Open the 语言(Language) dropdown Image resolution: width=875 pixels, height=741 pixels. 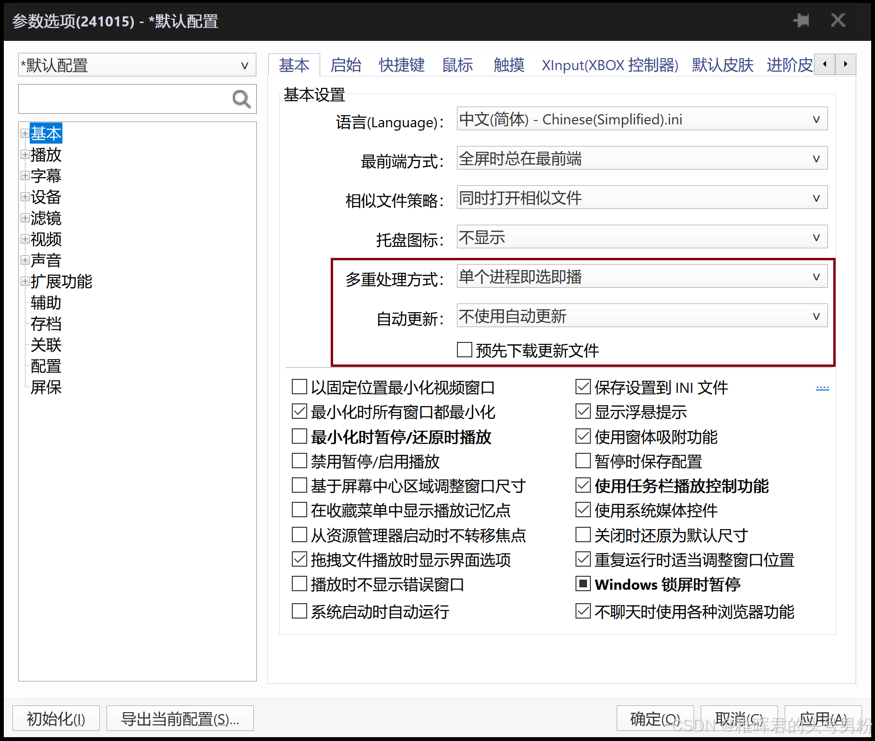click(x=642, y=119)
